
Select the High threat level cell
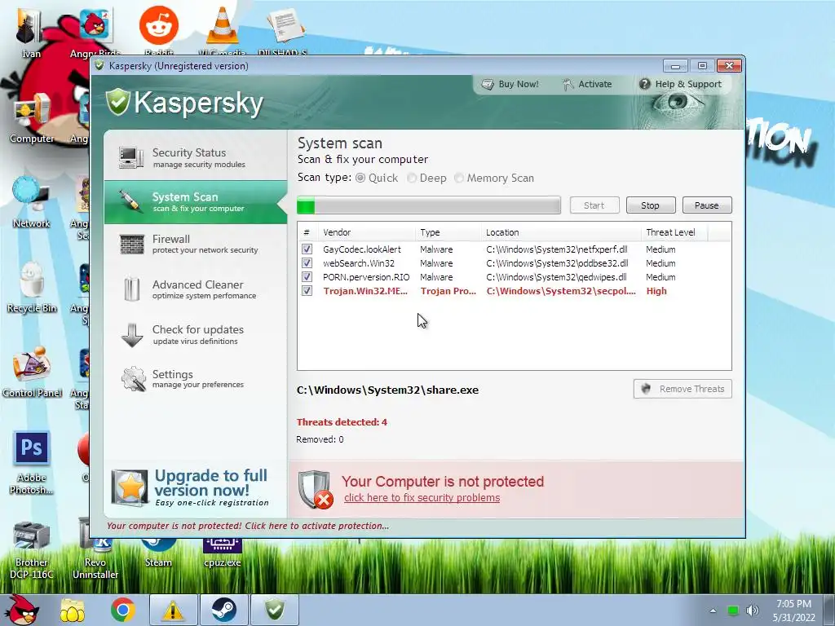coord(656,291)
